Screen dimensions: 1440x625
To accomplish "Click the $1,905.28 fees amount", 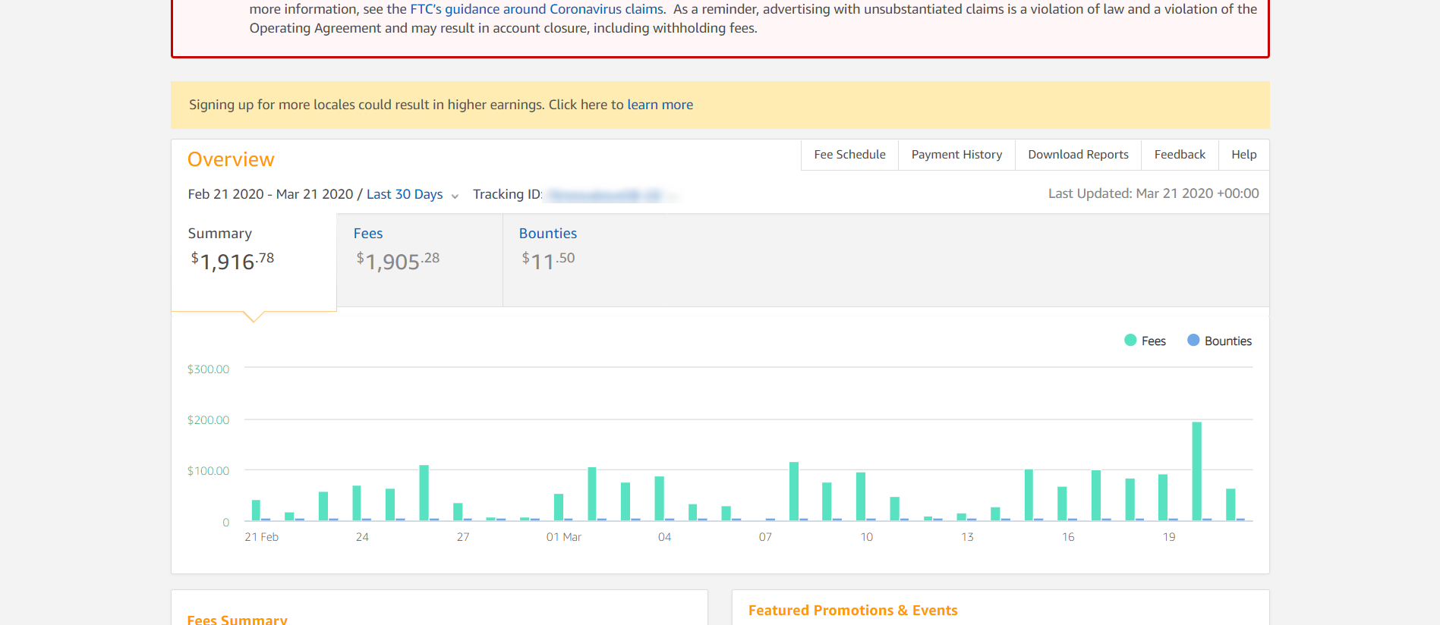I will pos(398,261).
